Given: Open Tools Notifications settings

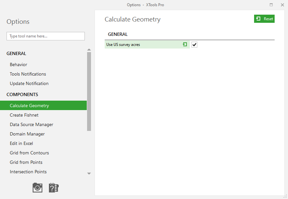Looking at the screenshot, I should point(28,74).
